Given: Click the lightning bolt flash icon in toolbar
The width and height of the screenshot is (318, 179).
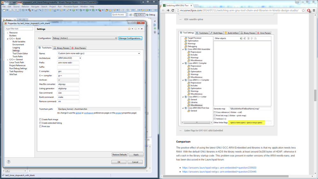Looking at the screenshot, I should 50,10.
